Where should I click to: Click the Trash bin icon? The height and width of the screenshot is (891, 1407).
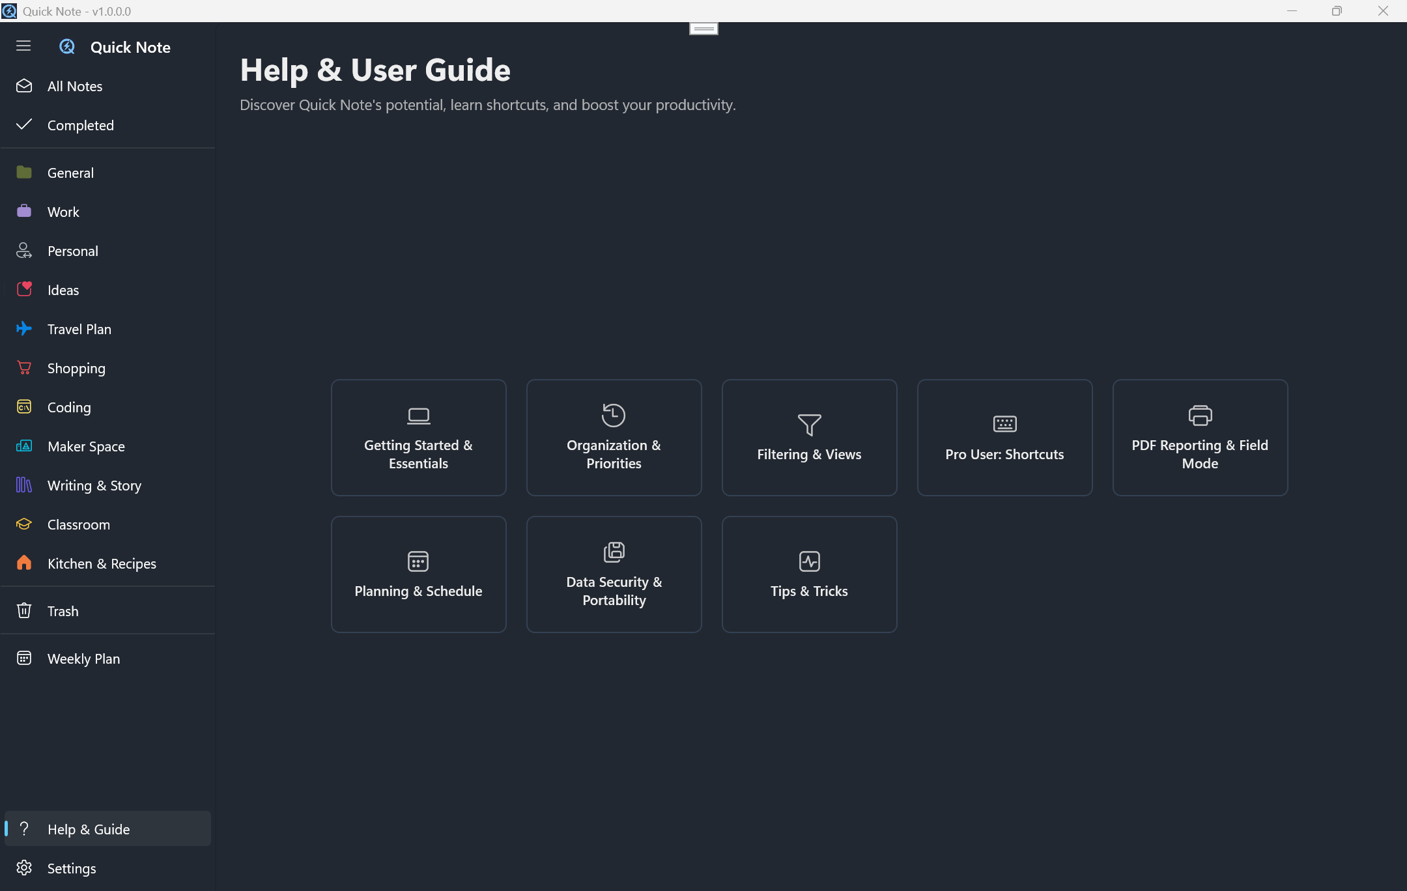24,611
